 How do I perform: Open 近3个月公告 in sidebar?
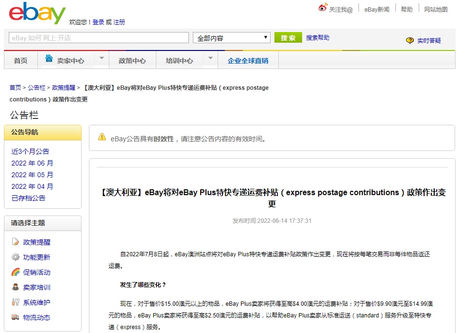(x=30, y=151)
